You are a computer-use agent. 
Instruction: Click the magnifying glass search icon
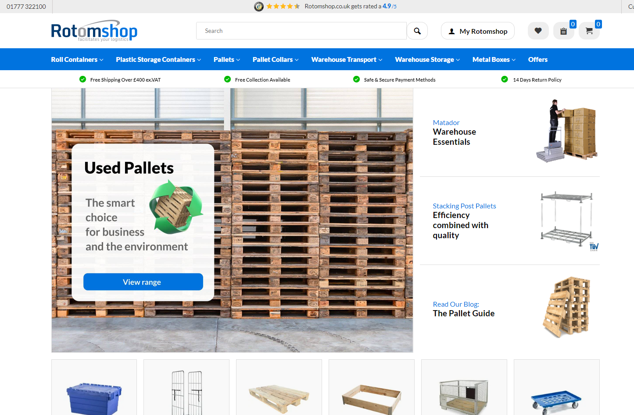(417, 31)
